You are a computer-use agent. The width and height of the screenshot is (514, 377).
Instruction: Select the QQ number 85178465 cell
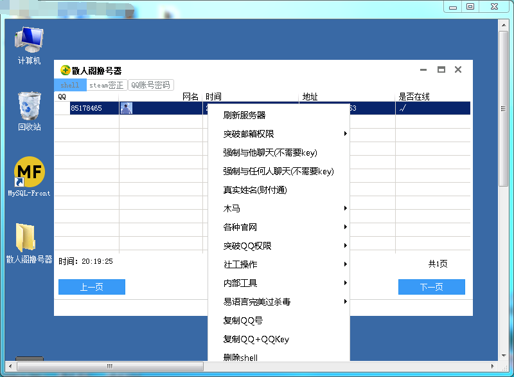click(94, 108)
